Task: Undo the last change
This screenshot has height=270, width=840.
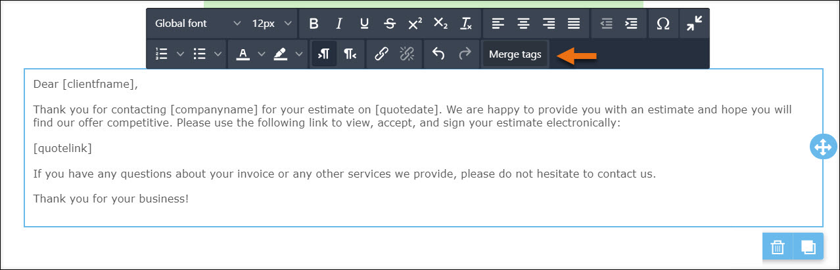Action: [x=438, y=54]
